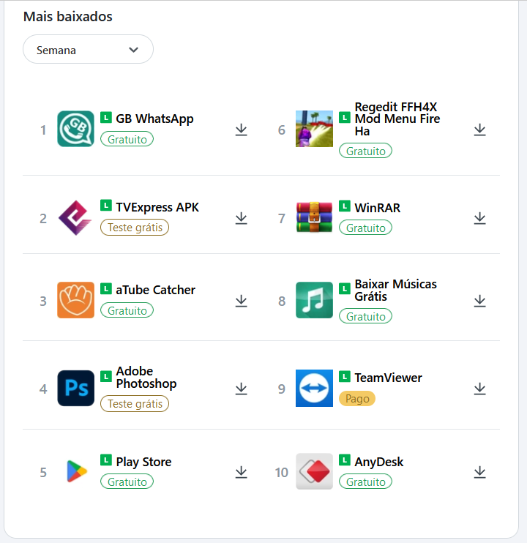This screenshot has height=543, width=527.
Task: Click the TVExpress APK logo icon
Action: pyautogui.click(x=75, y=218)
